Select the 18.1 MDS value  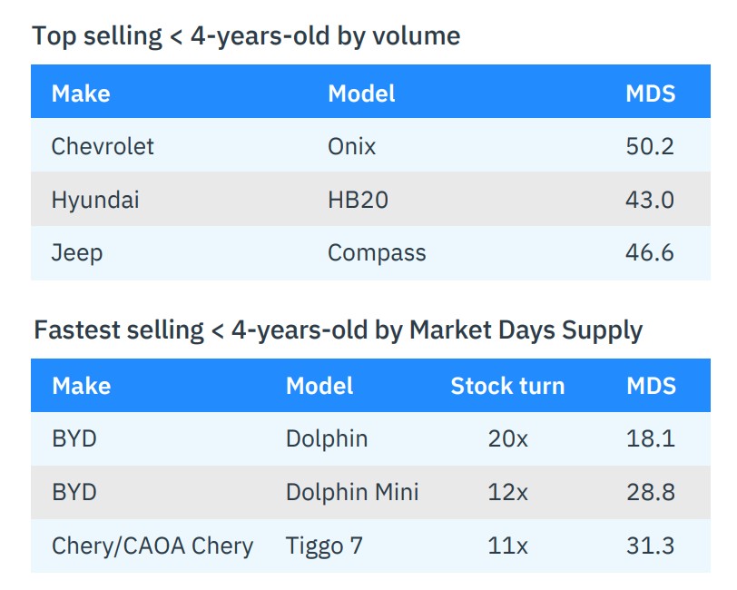pos(650,439)
